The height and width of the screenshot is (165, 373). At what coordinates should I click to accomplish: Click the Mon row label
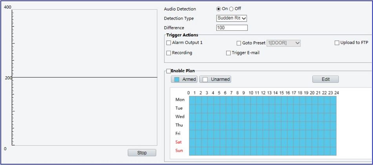tap(180, 100)
